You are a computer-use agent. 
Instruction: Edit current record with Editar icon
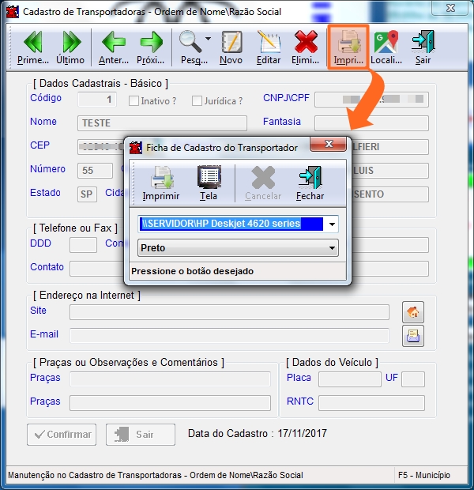269,47
